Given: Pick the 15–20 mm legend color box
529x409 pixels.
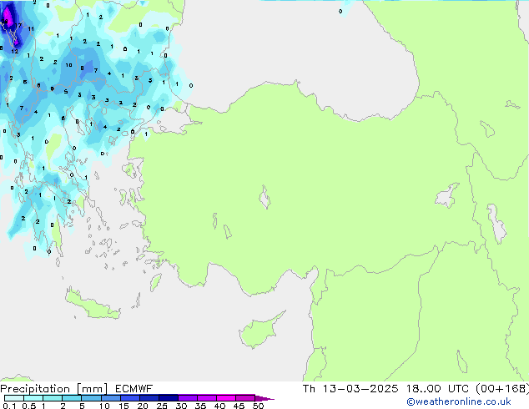Looking at the screenshot, I should (x=129, y=398).
